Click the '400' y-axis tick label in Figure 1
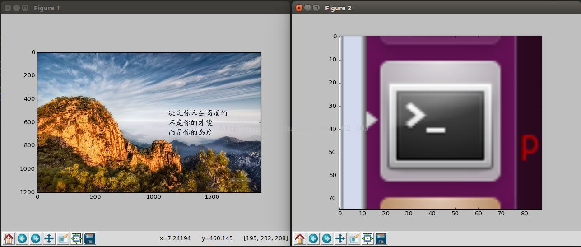Viewport: 581px width, 247px height. 29,99
